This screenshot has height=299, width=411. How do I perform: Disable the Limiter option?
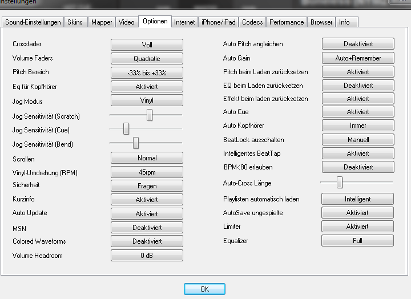(x=358, y=227)
